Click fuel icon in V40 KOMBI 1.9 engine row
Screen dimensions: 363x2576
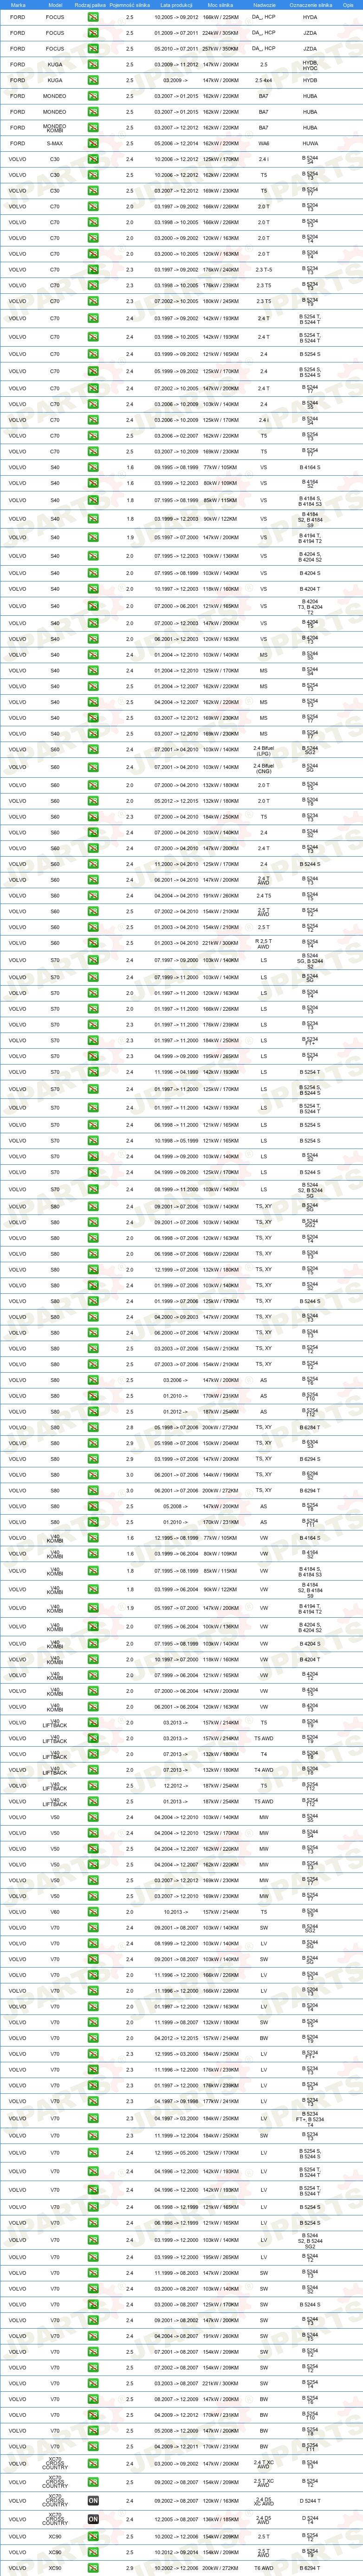click(x=93, y=1608)
